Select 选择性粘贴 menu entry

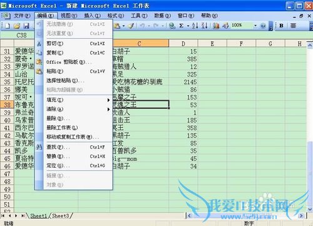(x=74, y=80)
